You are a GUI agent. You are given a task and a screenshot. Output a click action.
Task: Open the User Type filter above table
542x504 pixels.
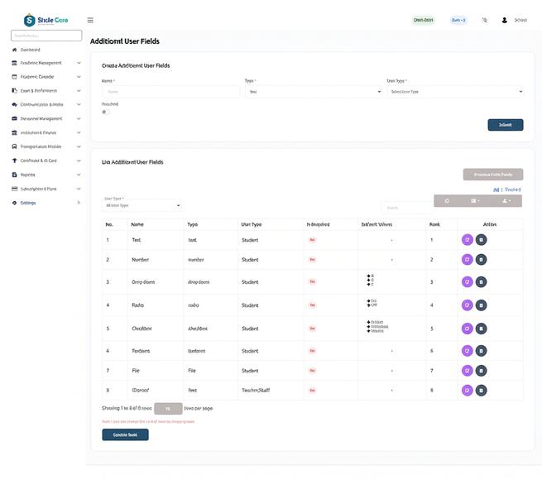(x=142, y=205)
